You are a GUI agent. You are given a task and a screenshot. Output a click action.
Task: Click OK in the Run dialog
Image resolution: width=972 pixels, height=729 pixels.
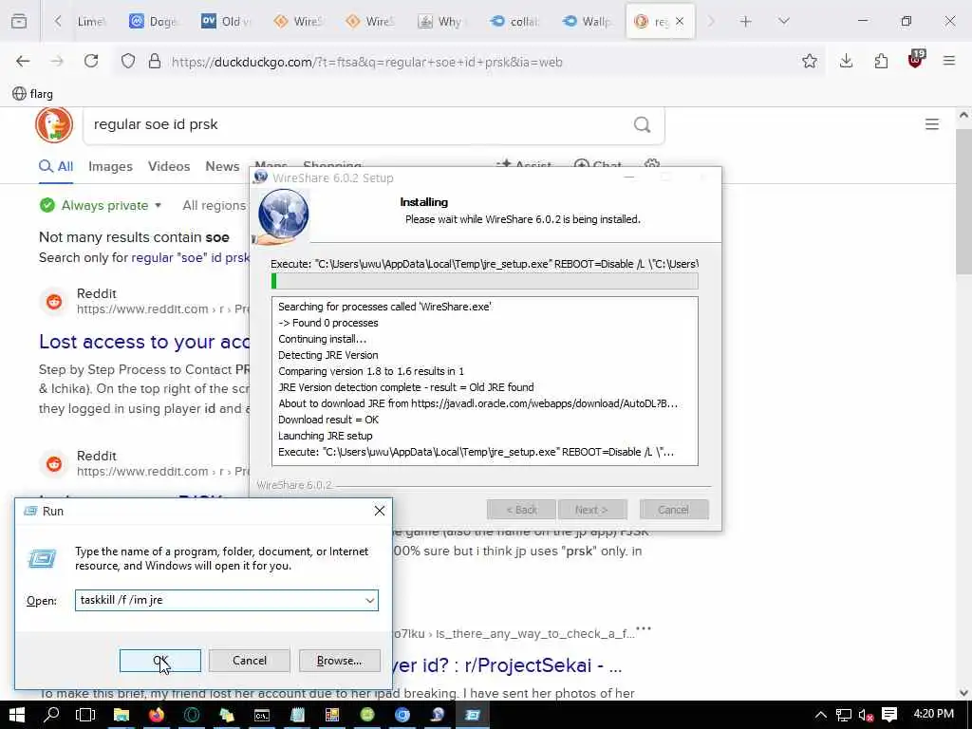click(x=159, y=661)
